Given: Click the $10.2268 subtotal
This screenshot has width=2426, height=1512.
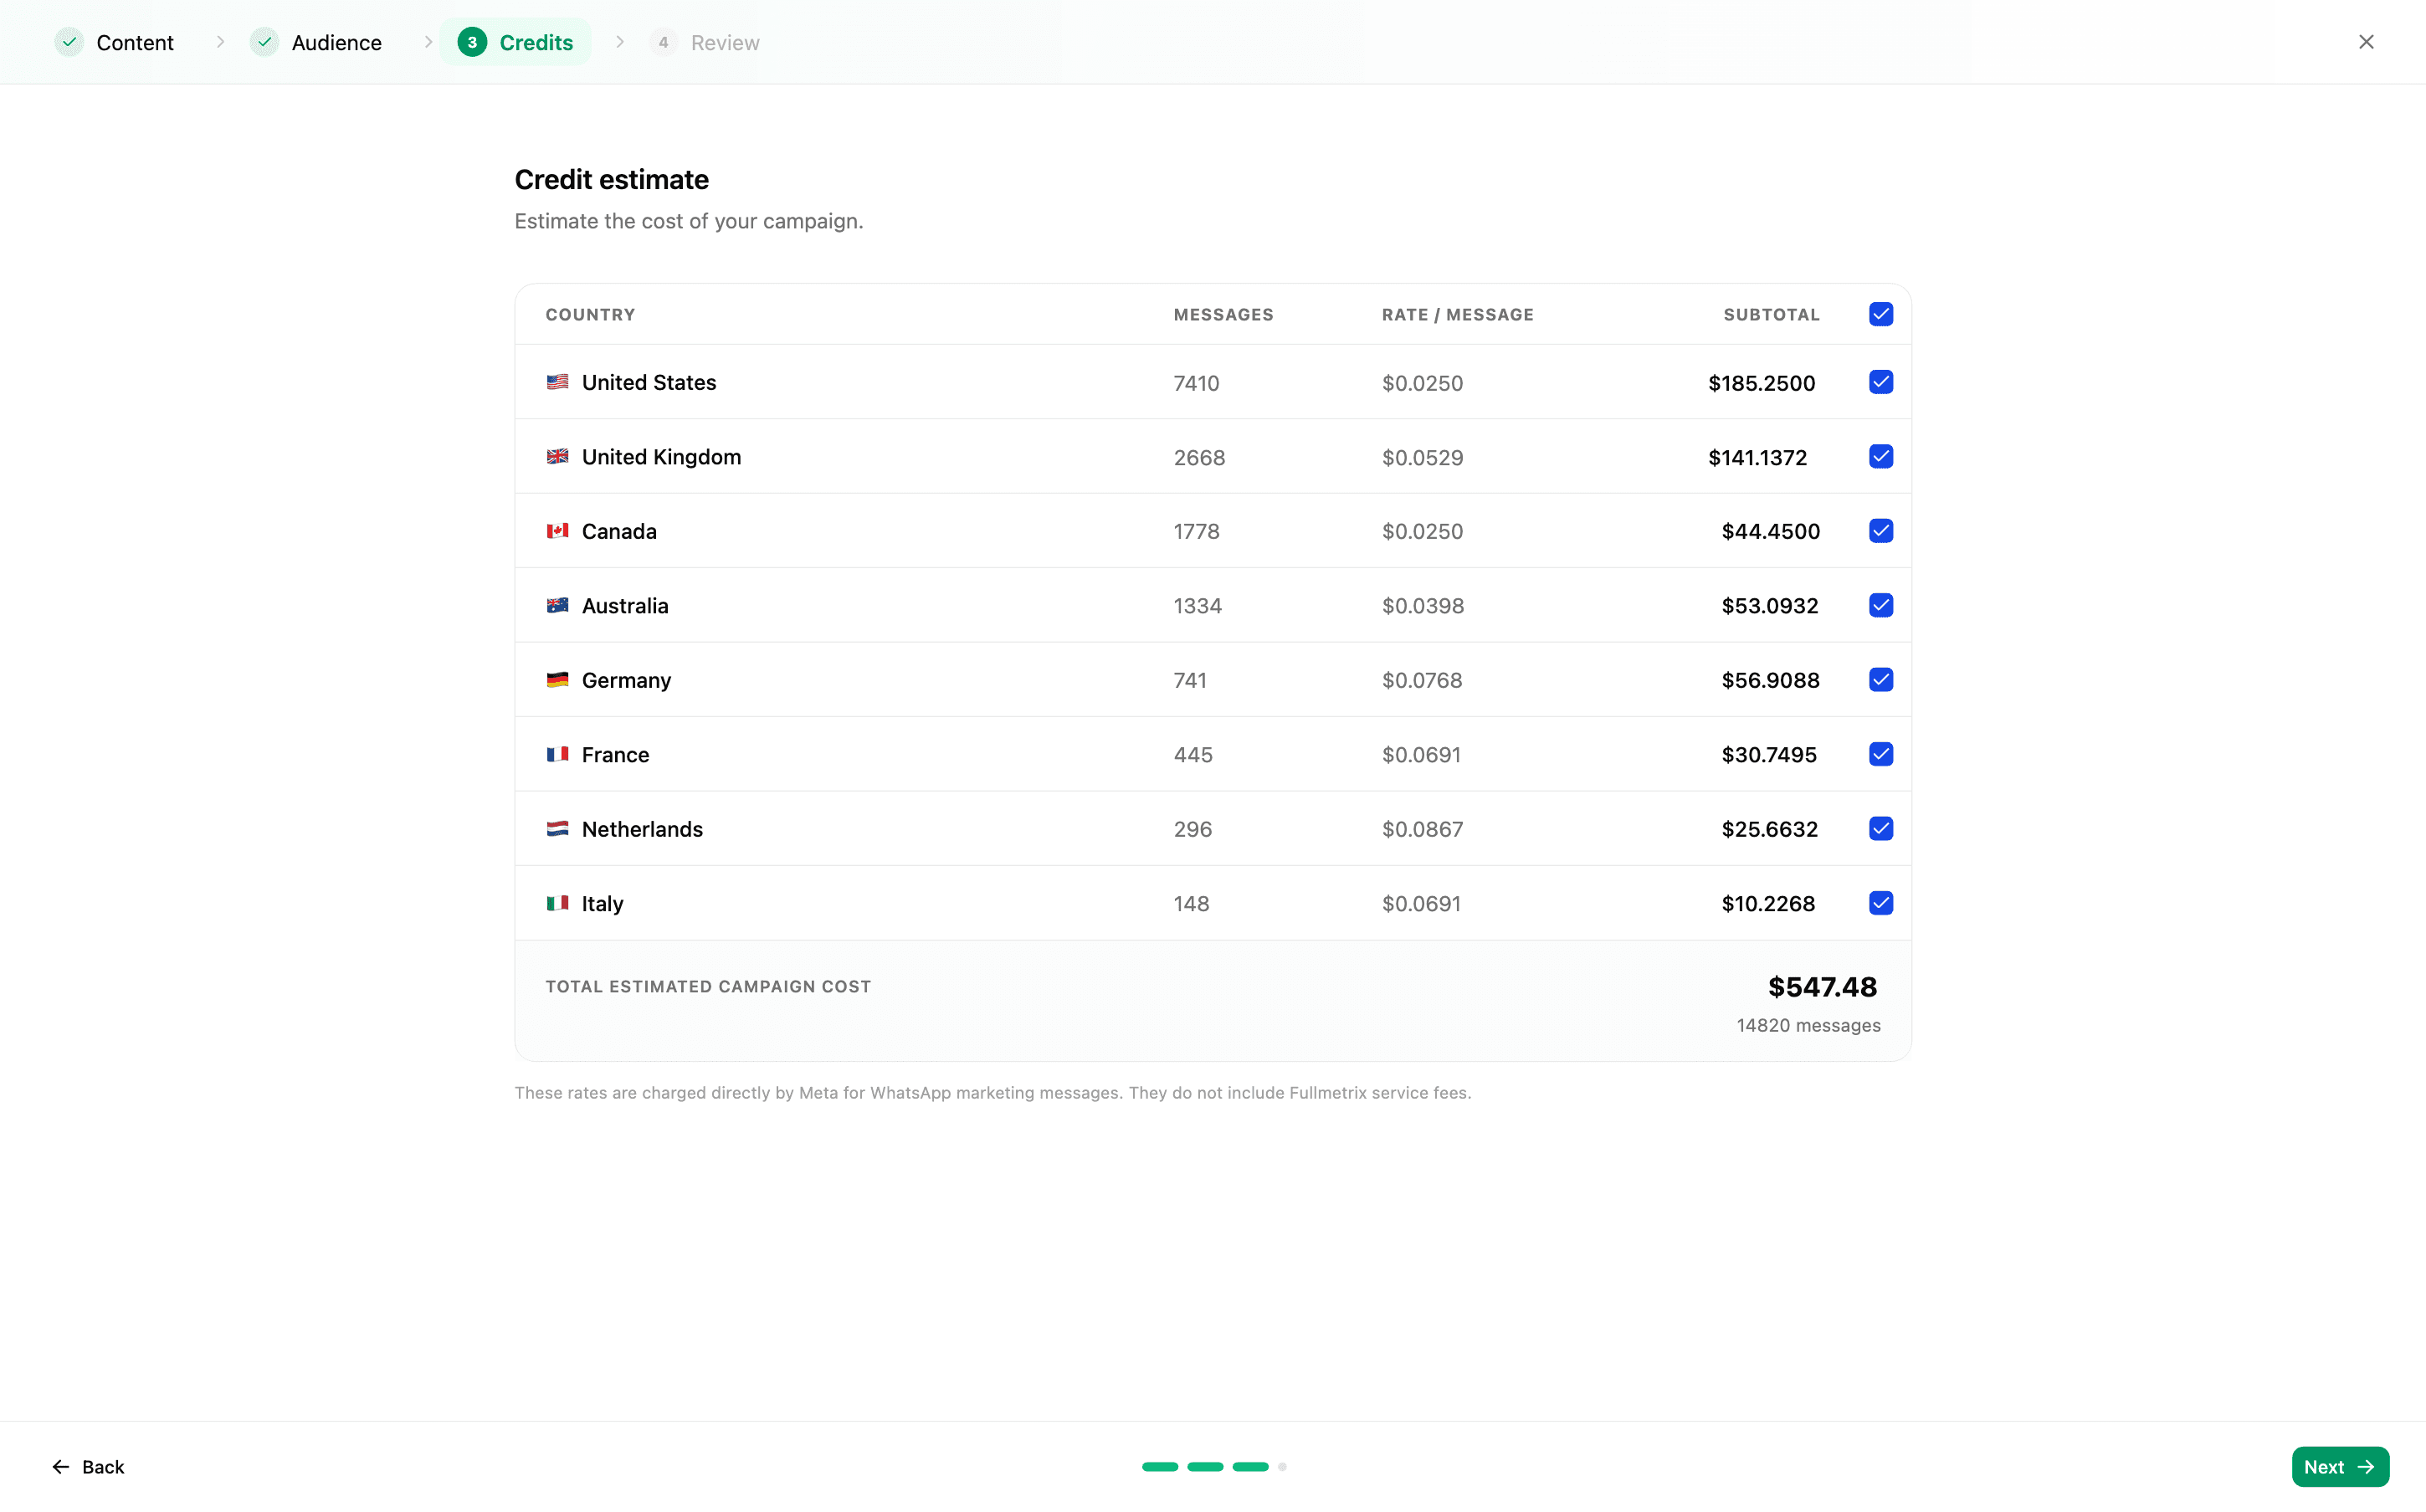Looking at the screenshot, I should coord(1767,904).
